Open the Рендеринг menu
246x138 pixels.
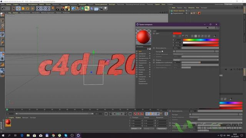[82, 4]
